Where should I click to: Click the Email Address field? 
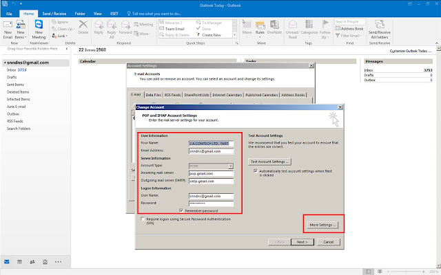(x=211, y=151)
